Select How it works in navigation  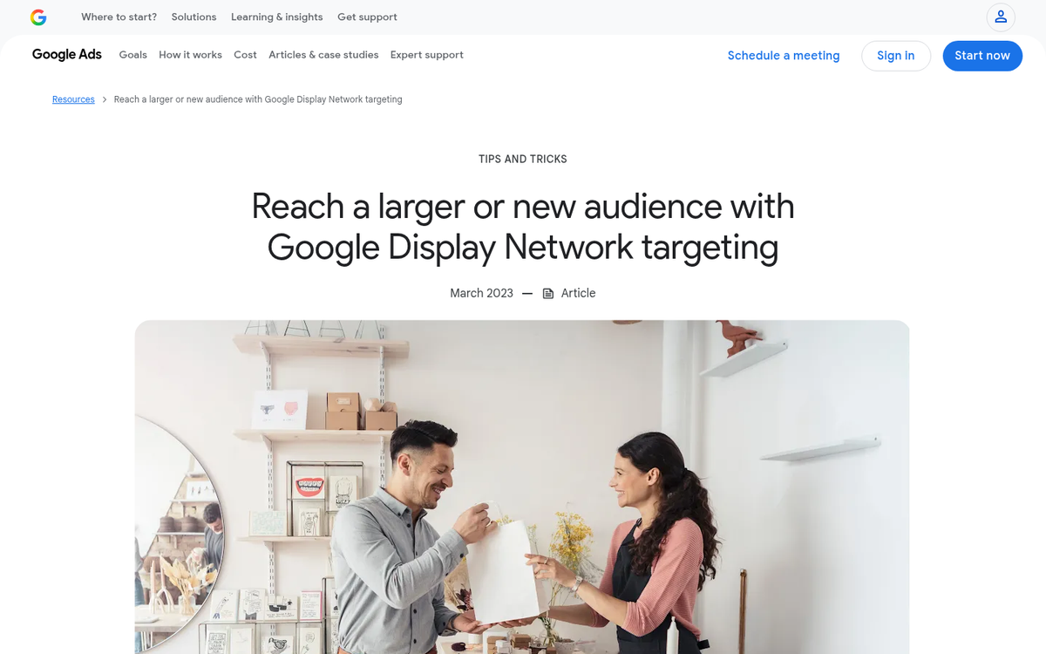(x=190, y=55)
